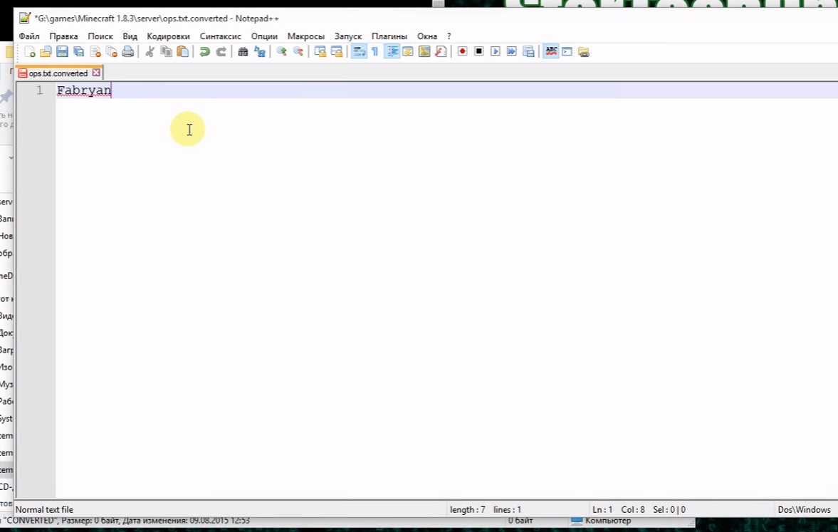
Task: Open the Файл menu
Action: tap(29, 36)
